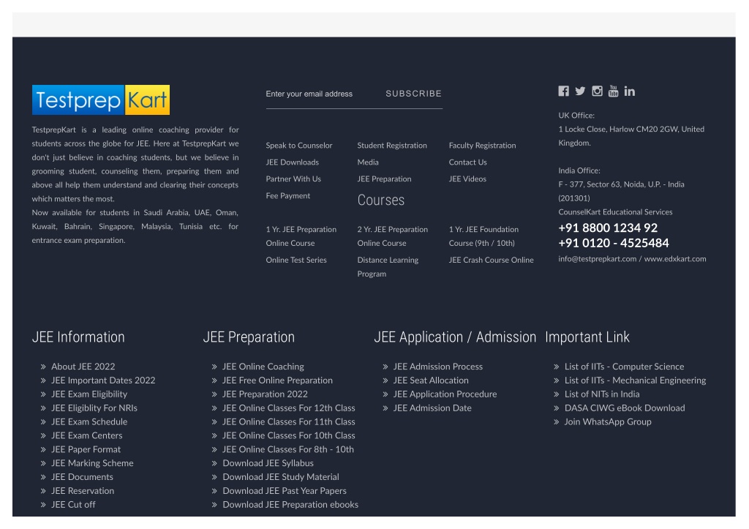Open the Online Test Series link
Image resolution: width=749 pixels, height=529 pixels.
296,260
